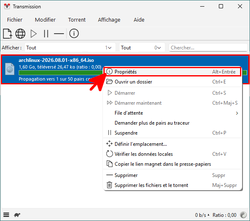Viewport: 250px width, 221px height.
Task: Choose Demander plus de pairs au traceur
Action: [x=173, y=123]
